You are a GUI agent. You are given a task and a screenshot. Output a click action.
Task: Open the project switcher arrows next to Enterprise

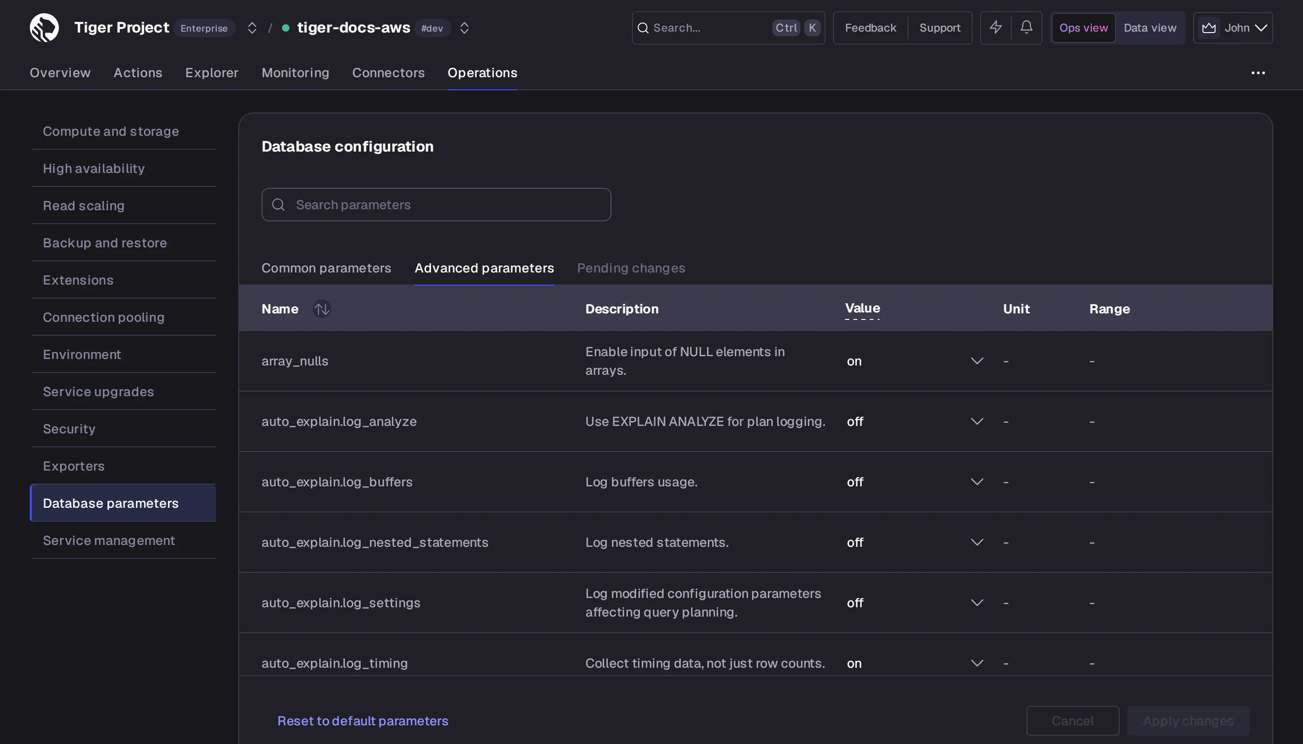click(252, 27)
